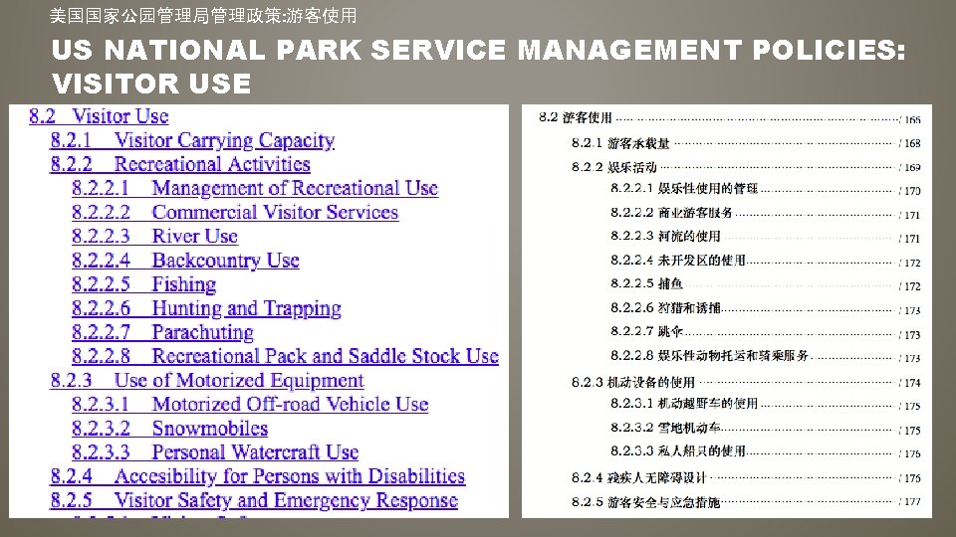Viewport: 956px width, 537px height.
Task: Open 8.2.1 Visitor Carrying Capacity link
Action: (192, 140)
